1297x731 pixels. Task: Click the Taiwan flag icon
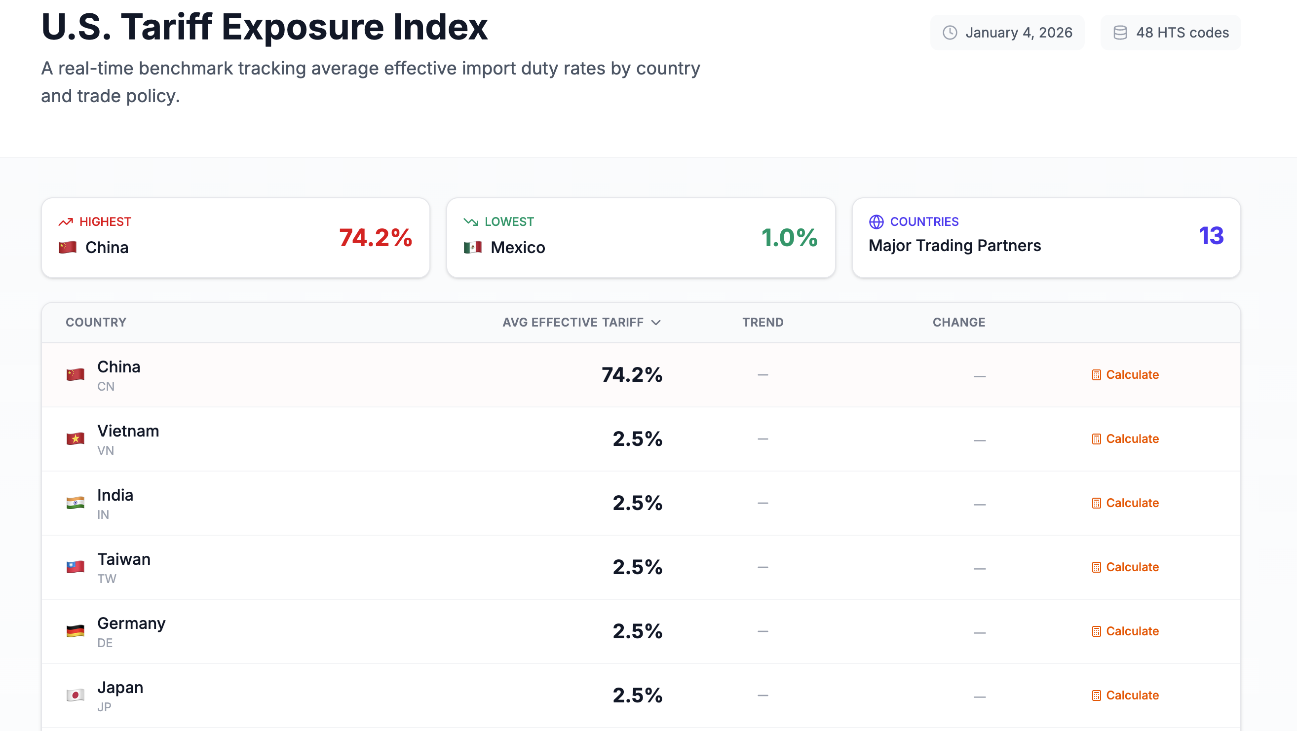click(x=76, y=567)
